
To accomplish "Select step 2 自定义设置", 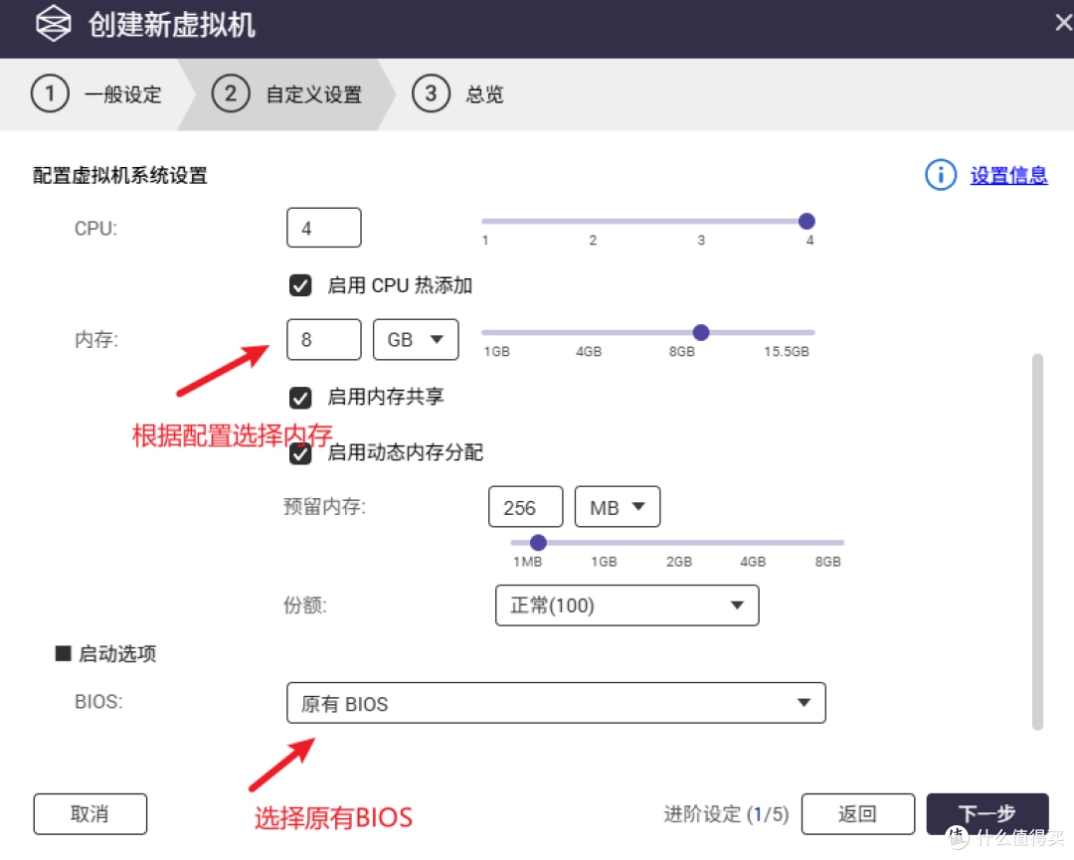I will tap(287, 93).
